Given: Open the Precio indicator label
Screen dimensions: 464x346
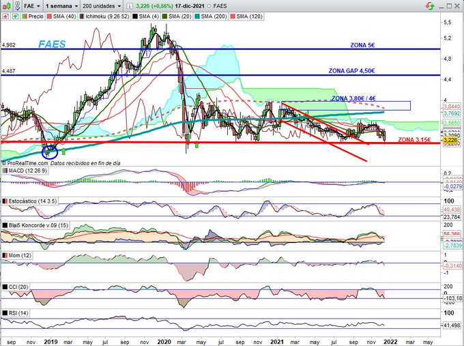Looking at the screenshot, I should point(35,16).
